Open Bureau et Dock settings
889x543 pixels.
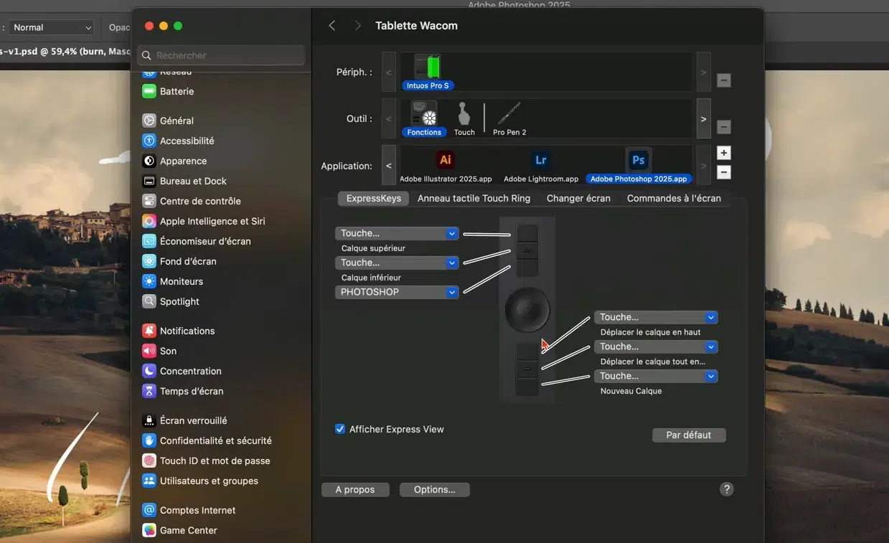pyautogui.click(x=184, y=181)
